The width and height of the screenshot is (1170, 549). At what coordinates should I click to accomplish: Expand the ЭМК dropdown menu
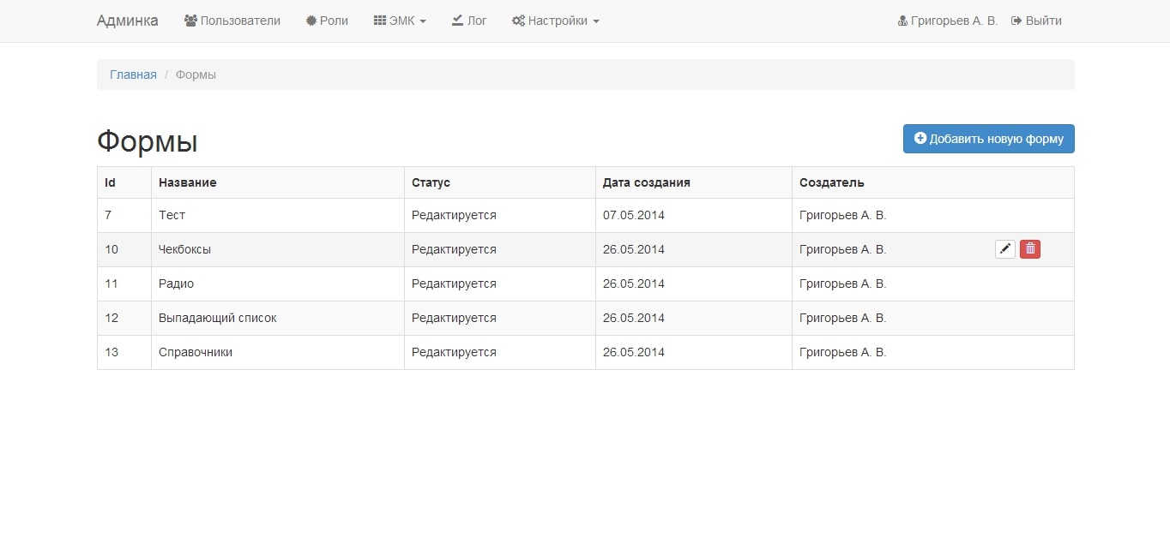click(400, 21)
